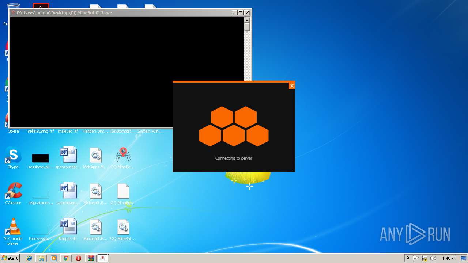Close the OQ.MineBot.GUI.exe console window
Image resolution: width=468 pixels, height=263 pixels.
(x=247, y=13)
